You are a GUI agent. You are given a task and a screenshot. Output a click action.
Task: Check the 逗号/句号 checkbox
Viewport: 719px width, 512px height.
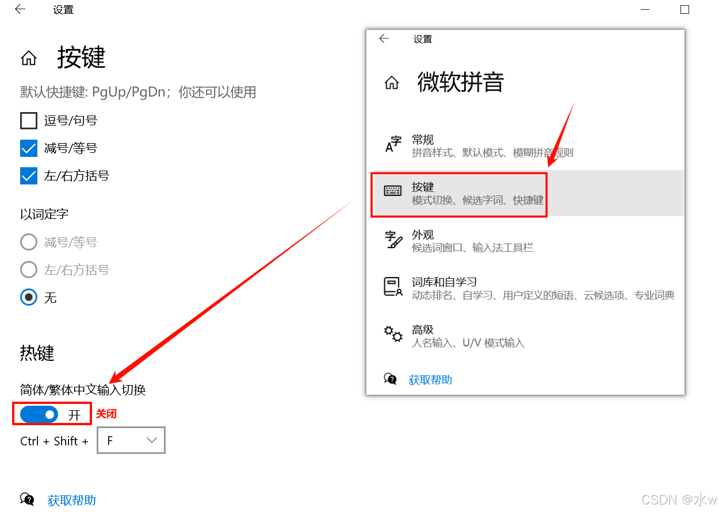(29, 121)
